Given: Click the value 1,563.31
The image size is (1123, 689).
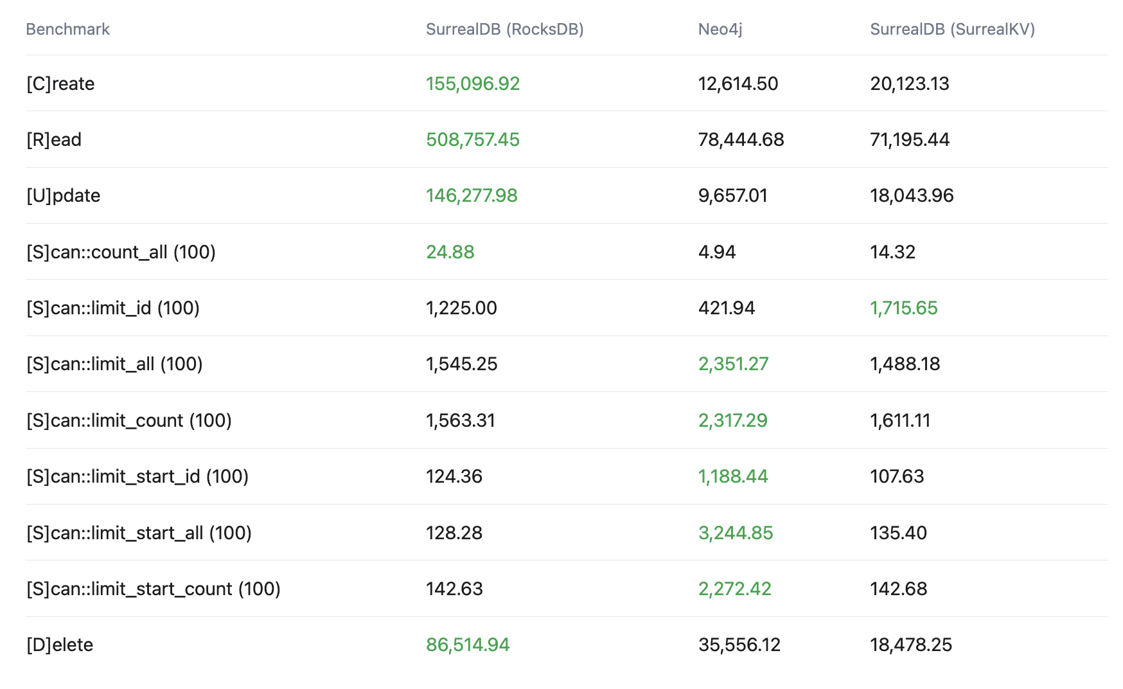Looking at the screenshot, I should tap(461, 420).
